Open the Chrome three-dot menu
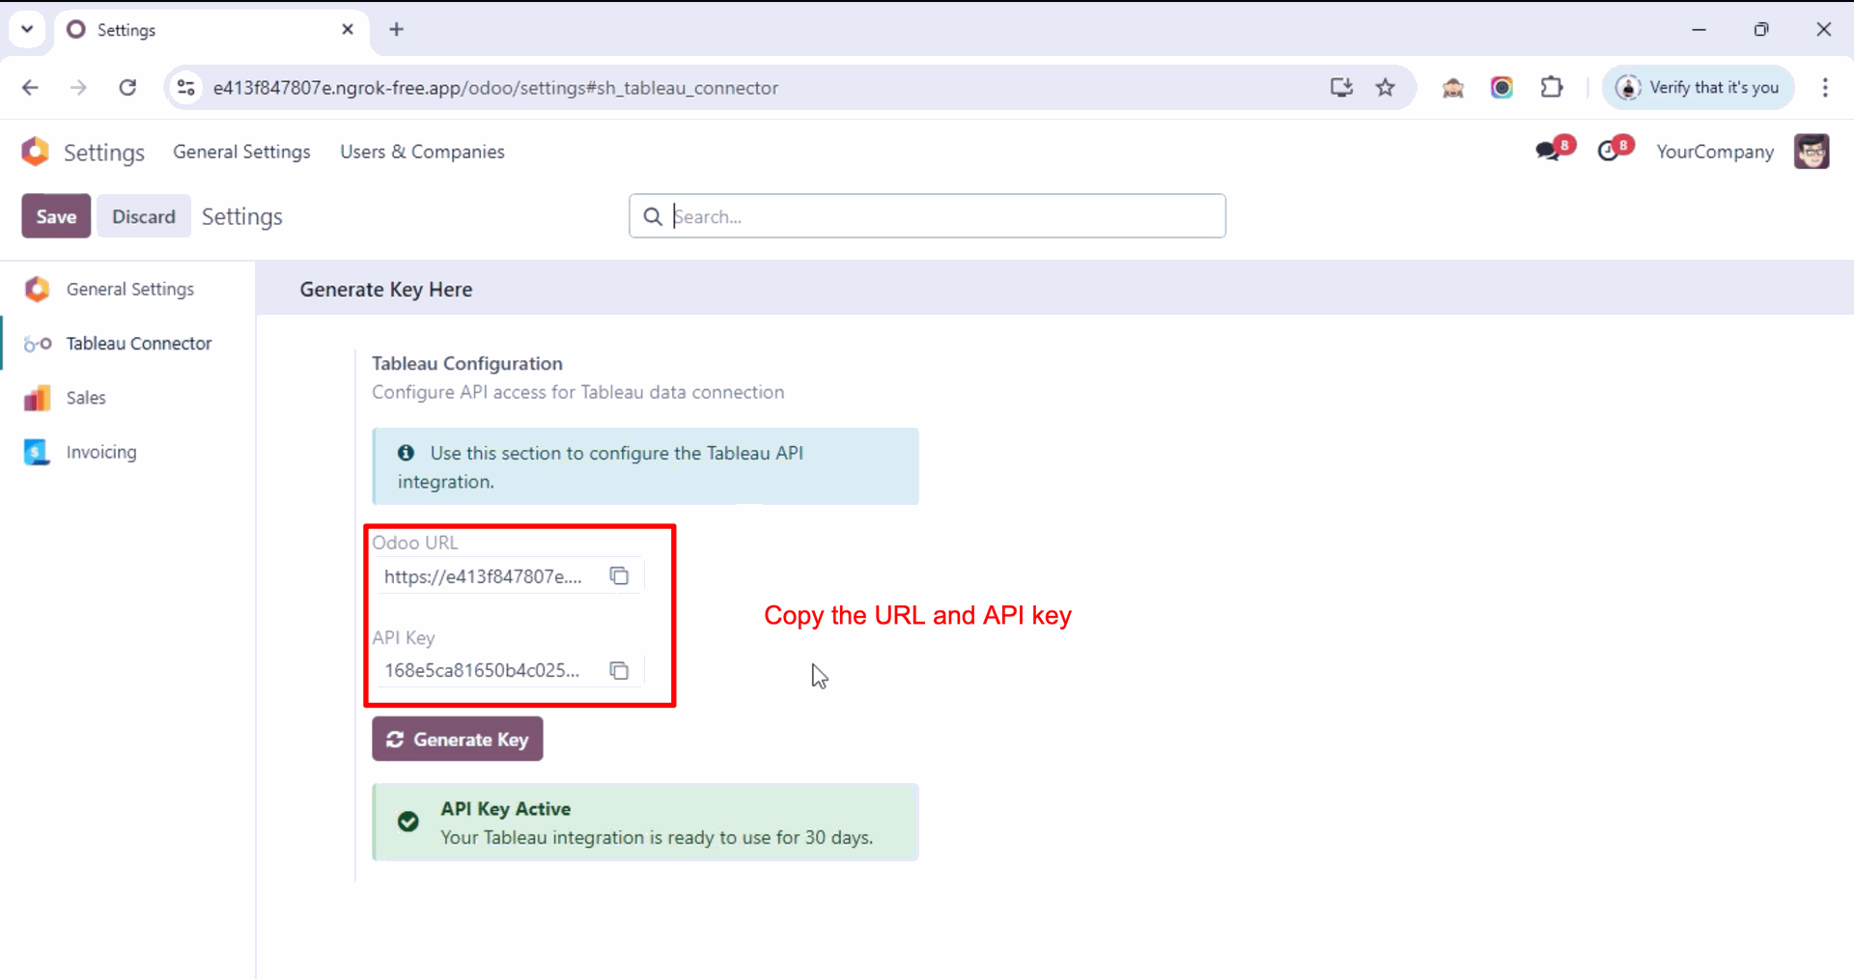 1825,88
